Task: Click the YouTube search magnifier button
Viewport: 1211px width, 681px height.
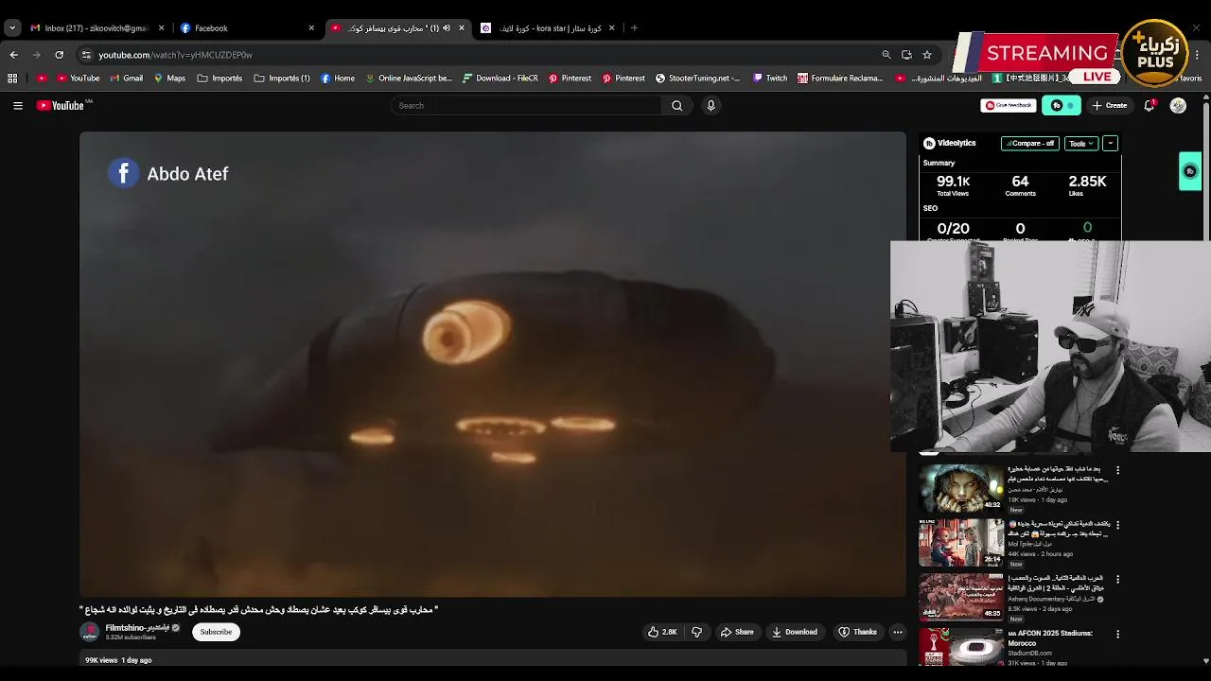Action: coord(676,106)
